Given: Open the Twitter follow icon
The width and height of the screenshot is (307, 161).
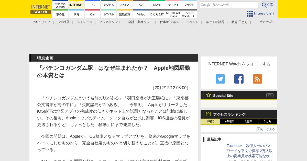Looking at the screenshot, I should (220, 79).
